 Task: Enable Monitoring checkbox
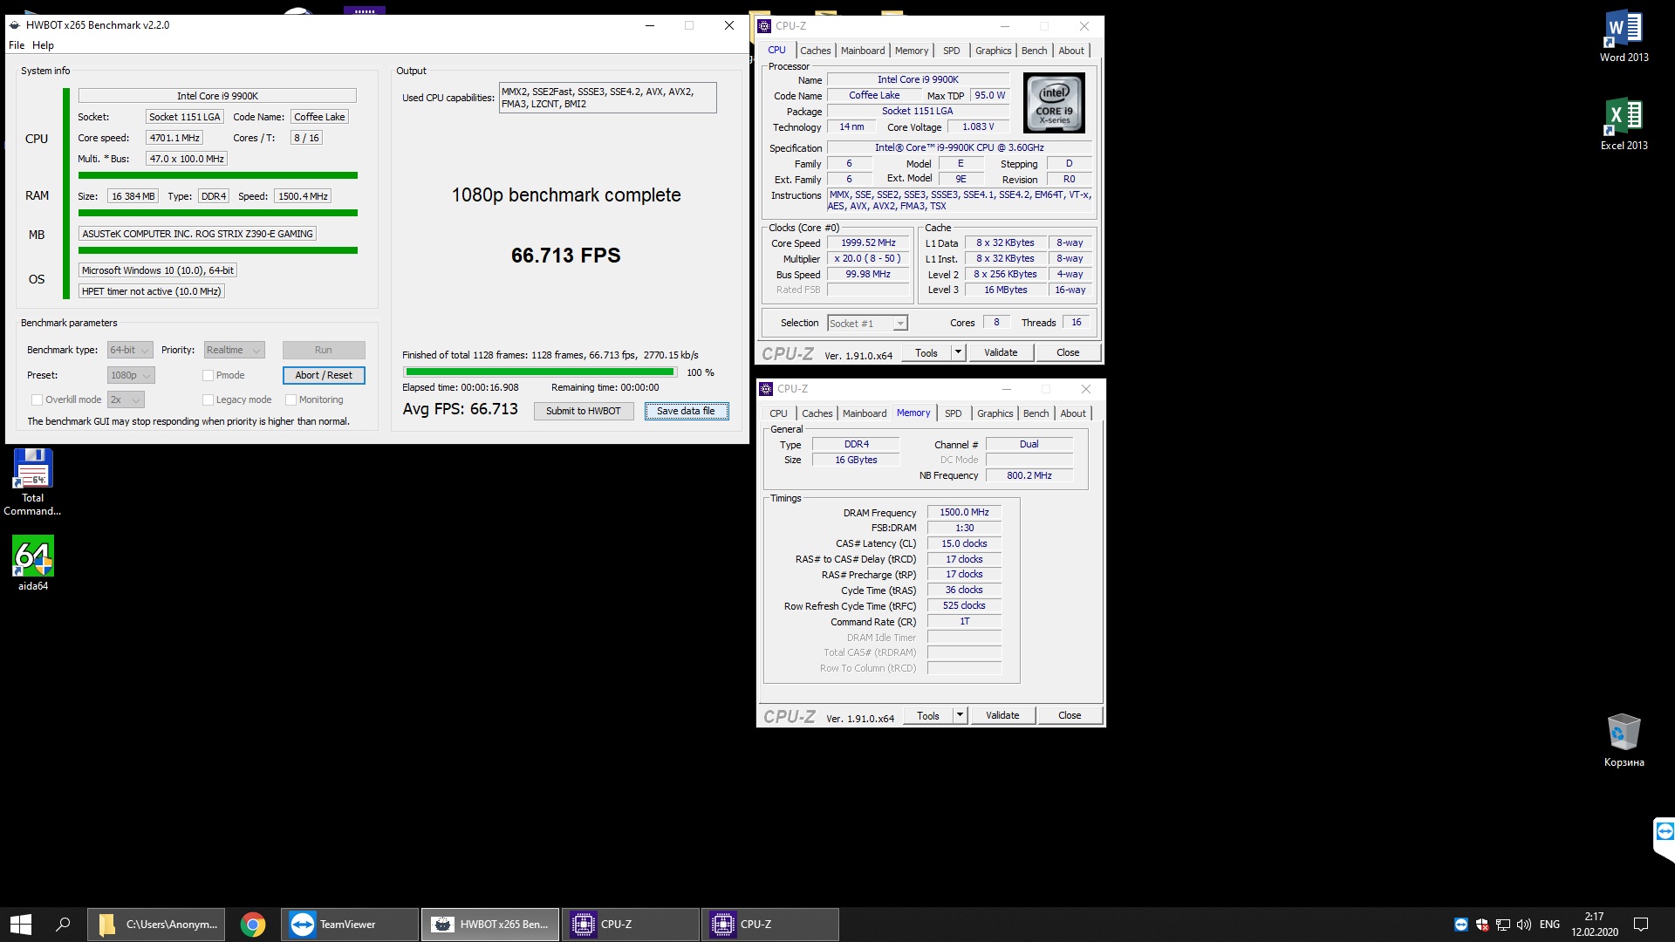coord(291,400)
